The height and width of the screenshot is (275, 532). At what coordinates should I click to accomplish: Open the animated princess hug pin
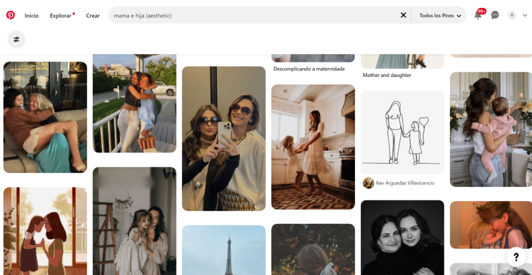[491, 225]
